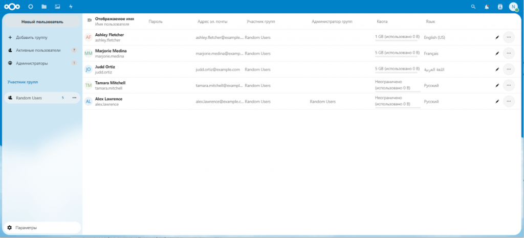Open the Nextcloud Dashboard icon
The height and width of the screenshot is (238, 524).
[x=31, y=7]
